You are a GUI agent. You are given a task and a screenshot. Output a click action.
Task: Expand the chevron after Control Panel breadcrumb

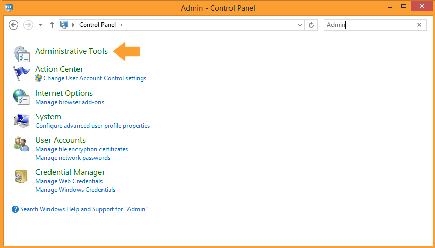click(x=121, y=25)
